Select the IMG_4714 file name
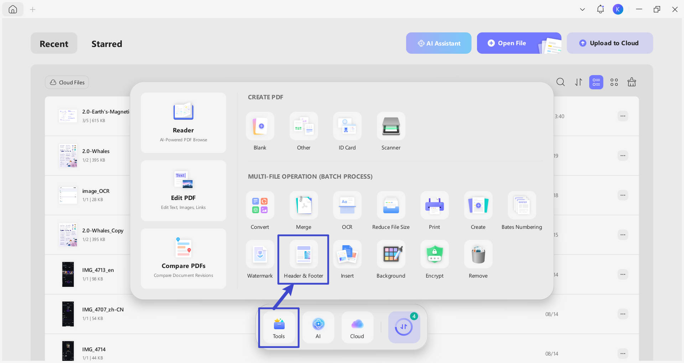Screen dimensions: 684x363 pos(94,349)
